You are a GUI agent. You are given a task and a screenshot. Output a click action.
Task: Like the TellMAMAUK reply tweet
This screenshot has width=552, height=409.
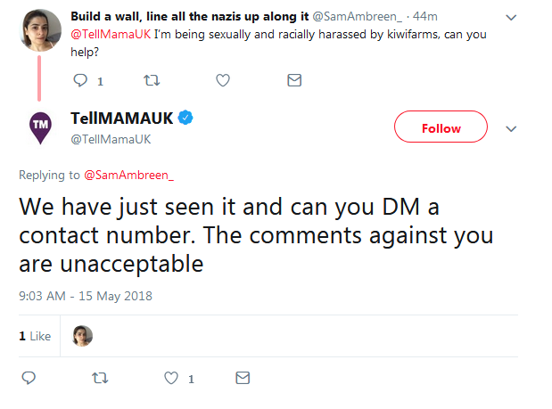click(171, 378)
